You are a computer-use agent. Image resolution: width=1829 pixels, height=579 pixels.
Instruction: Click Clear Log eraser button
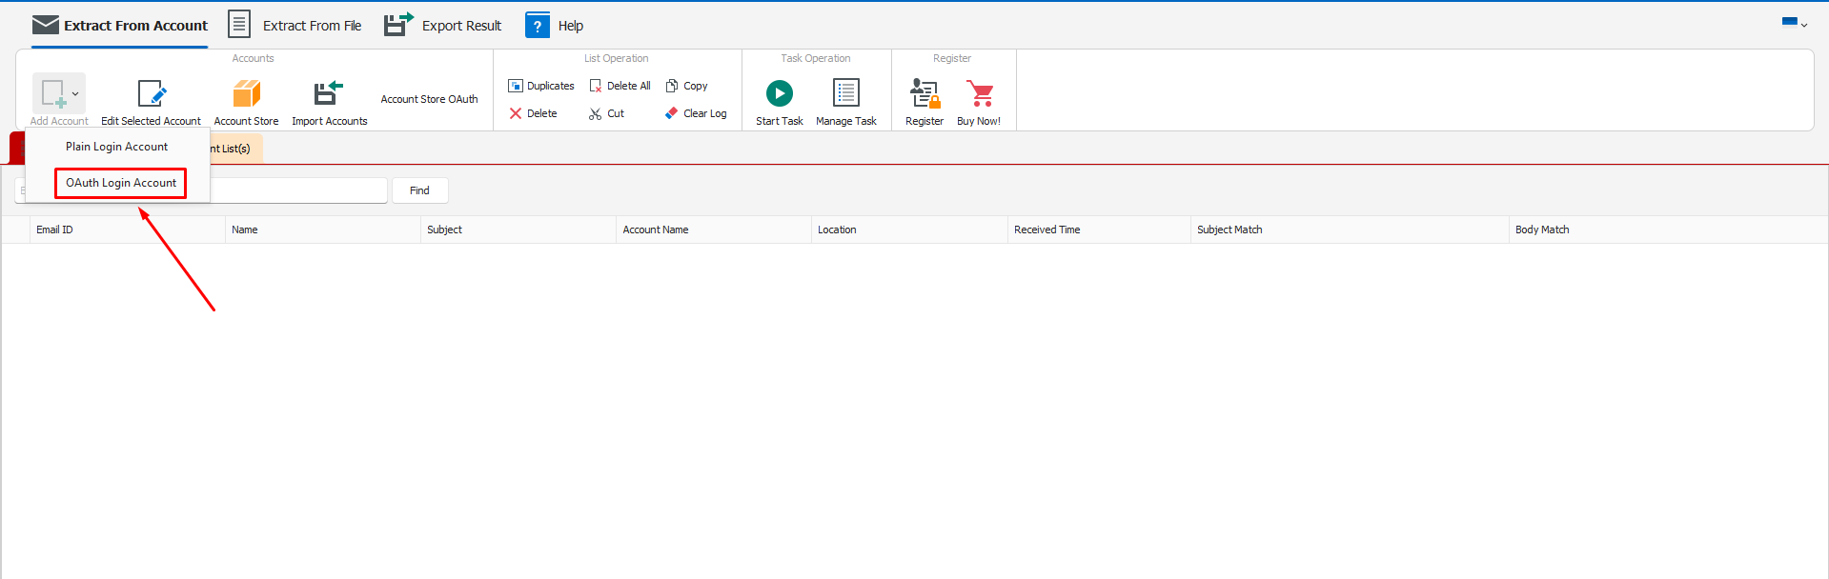pyautogui.click(x=696, y=113)
